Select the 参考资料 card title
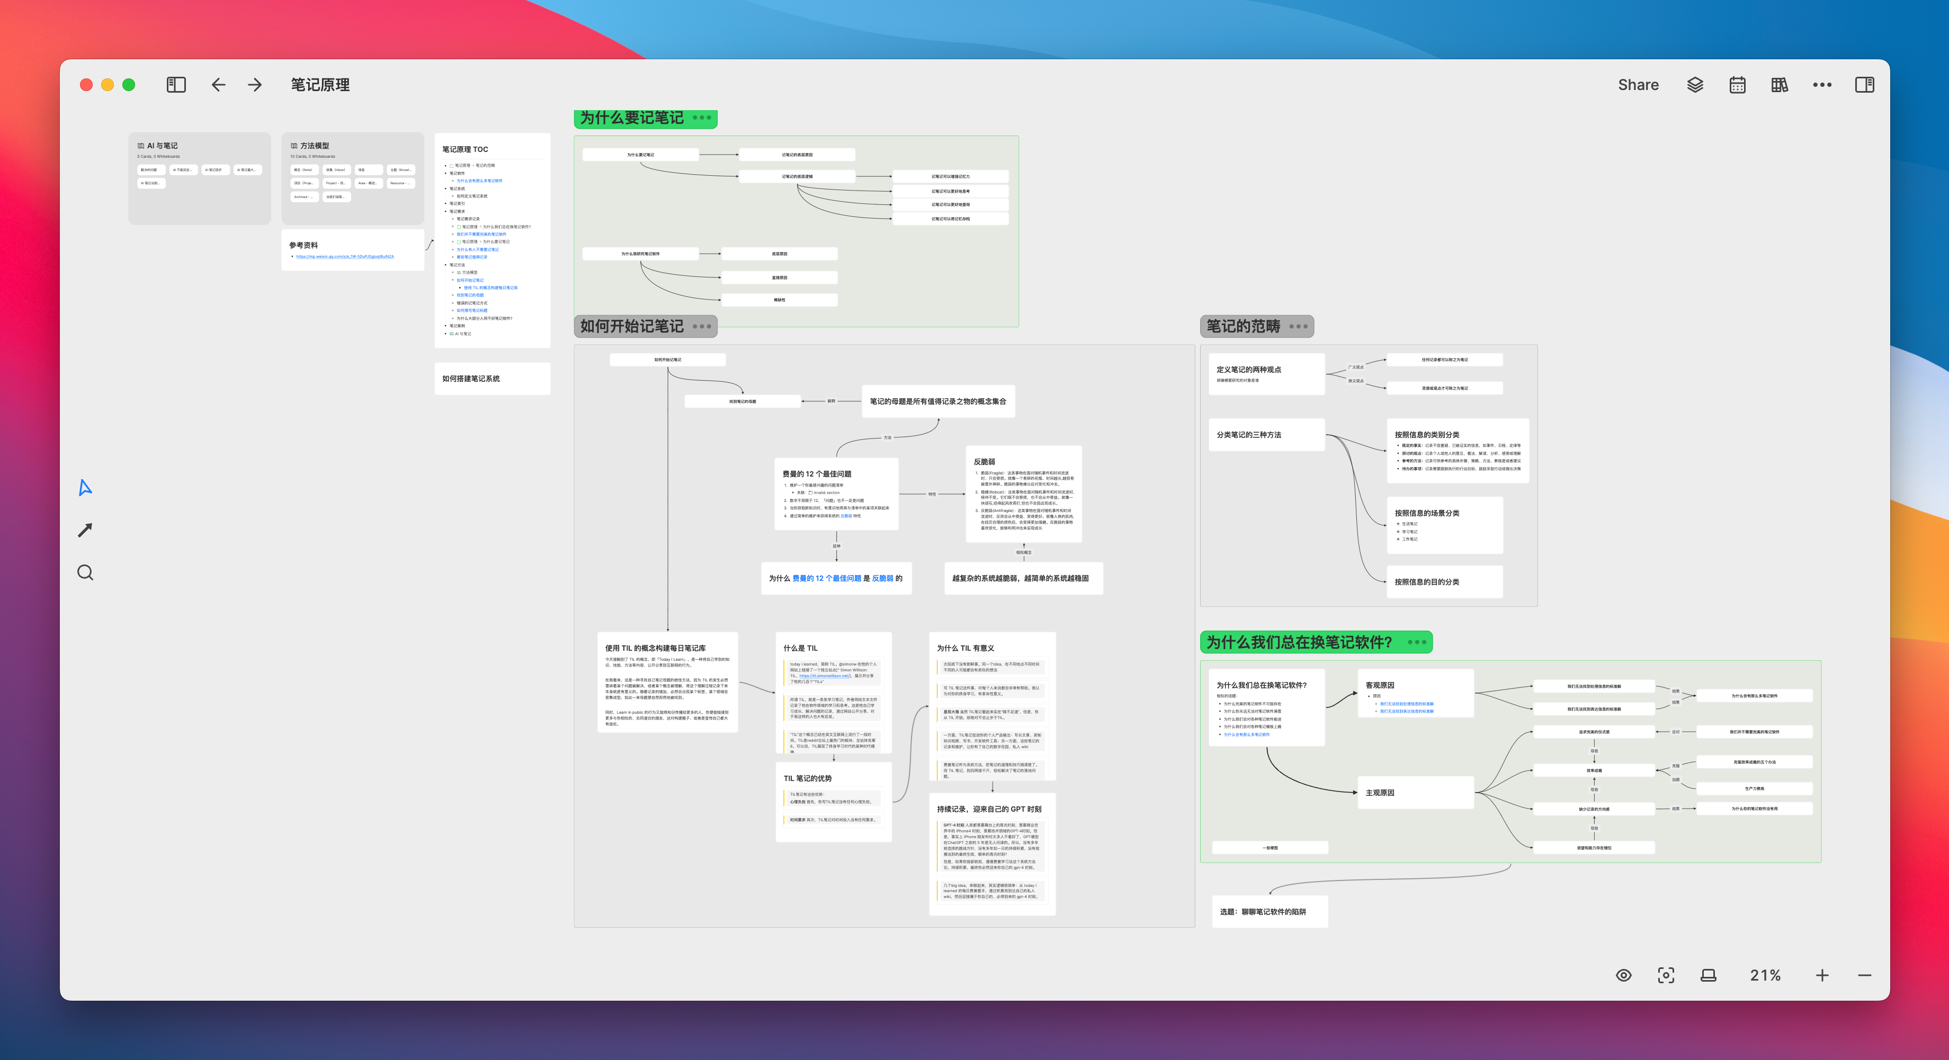The height and width of the screenshot is (1060, 1949). pyautogui.click(x=303, y=245)
